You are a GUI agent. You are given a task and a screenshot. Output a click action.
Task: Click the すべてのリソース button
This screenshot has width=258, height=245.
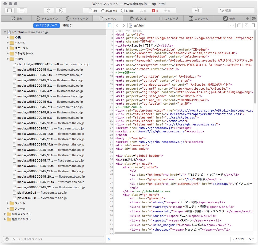point(46,25)
